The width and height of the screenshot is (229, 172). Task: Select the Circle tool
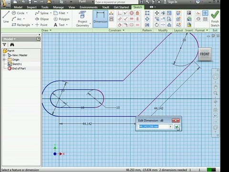[x=18, y=13]
